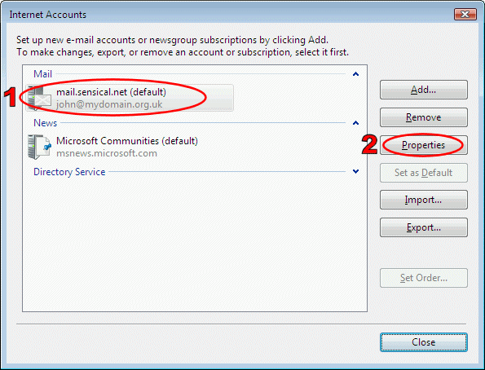This screenshot has width=485, height=370.
Task: Close the Internet Accounts window with X
Action: tap(465, 14)
